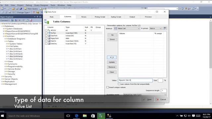
Task: Click the Cancel button
Action: tap(161, 99)
